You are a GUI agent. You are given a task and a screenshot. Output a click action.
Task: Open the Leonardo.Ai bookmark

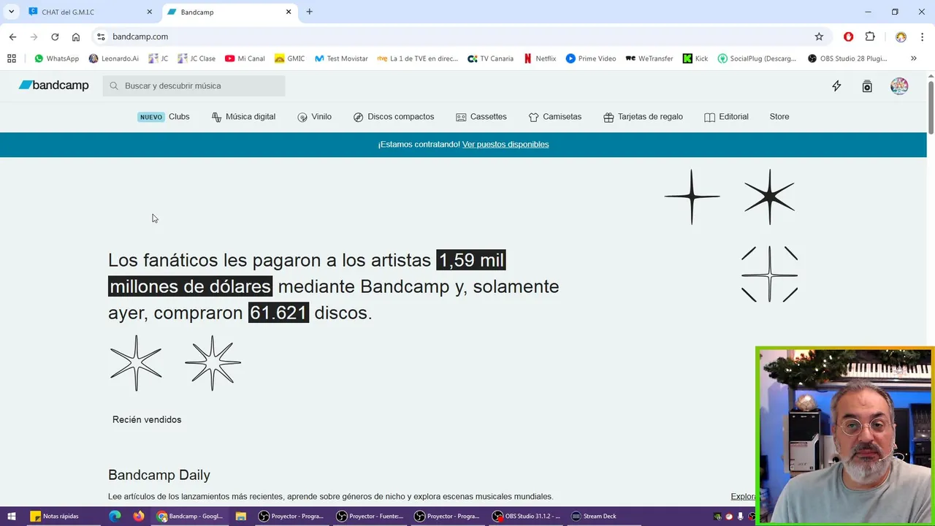tap(113, 58)
